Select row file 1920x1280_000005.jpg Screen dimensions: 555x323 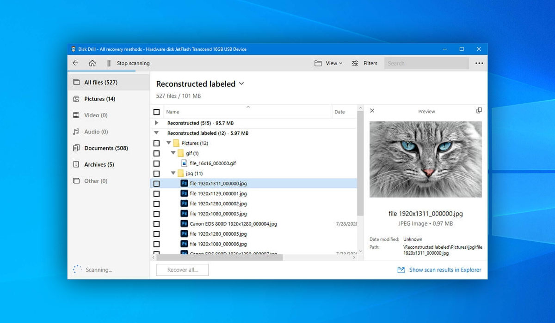click(254, 234)
